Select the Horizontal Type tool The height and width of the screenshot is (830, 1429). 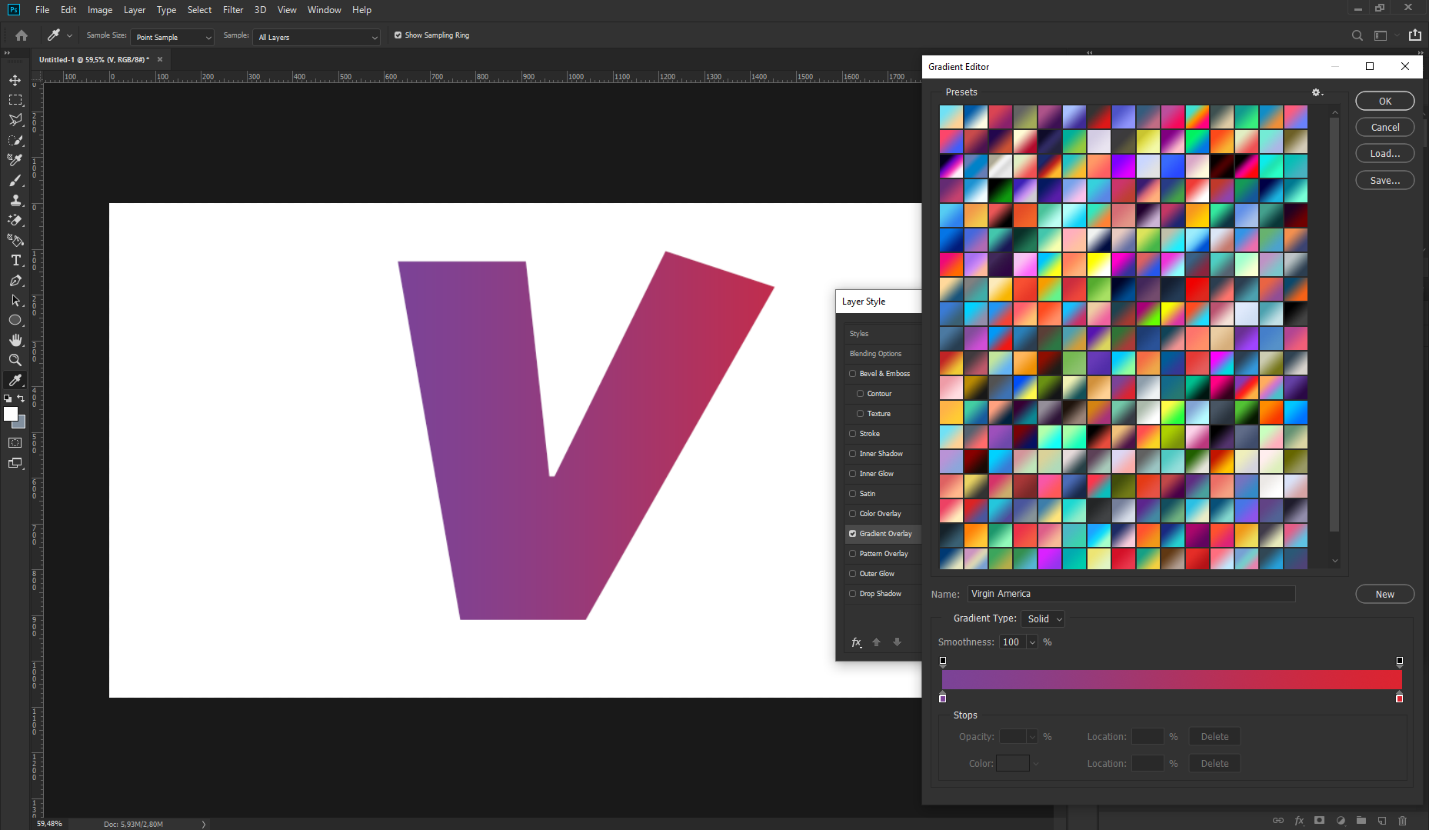pyautogui.click(x=15, y=260)
